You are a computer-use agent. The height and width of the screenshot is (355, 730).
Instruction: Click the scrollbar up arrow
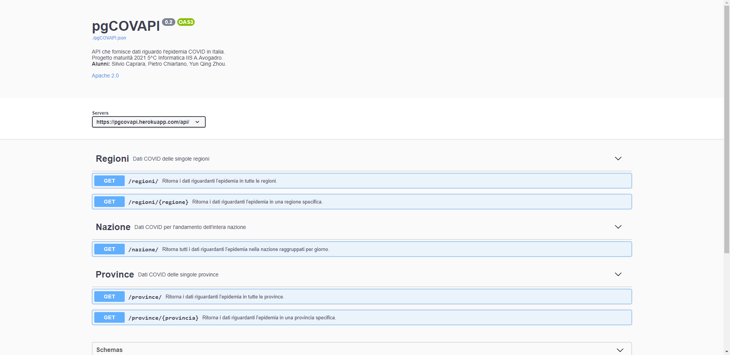point(727,3)
